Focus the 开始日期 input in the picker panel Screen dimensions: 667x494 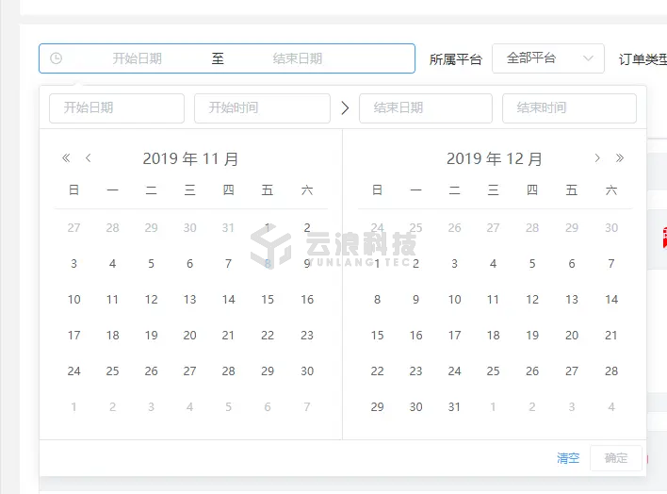click(117, 108)
